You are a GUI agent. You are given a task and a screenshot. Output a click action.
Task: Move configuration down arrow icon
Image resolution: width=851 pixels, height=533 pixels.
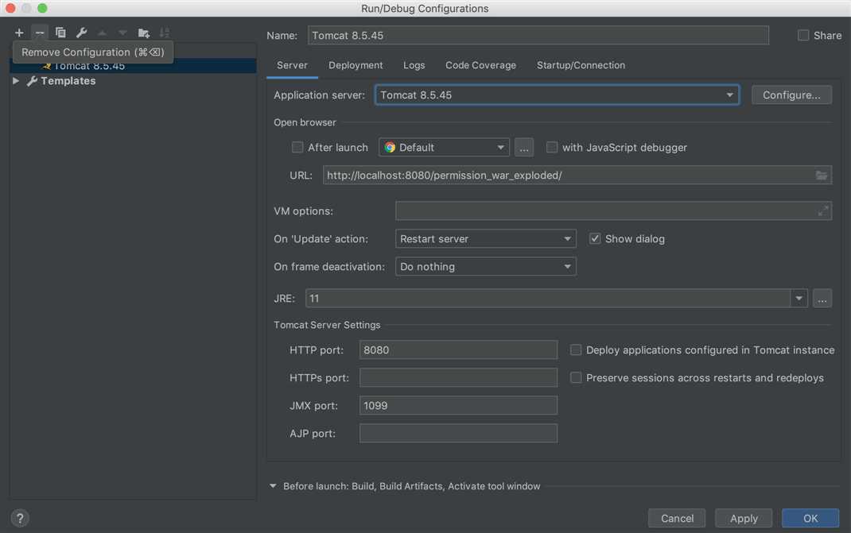pyautogui.click(x=122, y=33)
